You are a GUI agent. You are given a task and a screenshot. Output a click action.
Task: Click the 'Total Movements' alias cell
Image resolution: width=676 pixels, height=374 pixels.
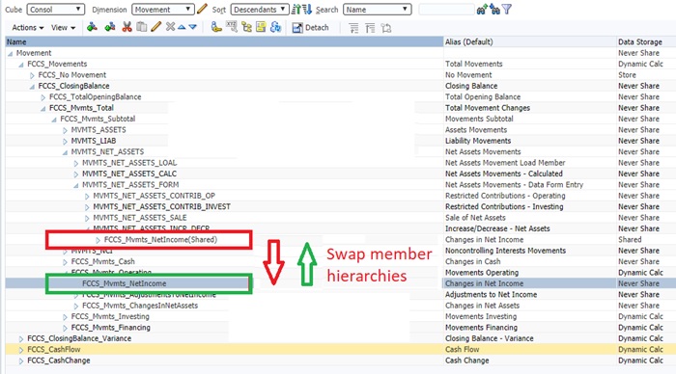click(474, 64)
